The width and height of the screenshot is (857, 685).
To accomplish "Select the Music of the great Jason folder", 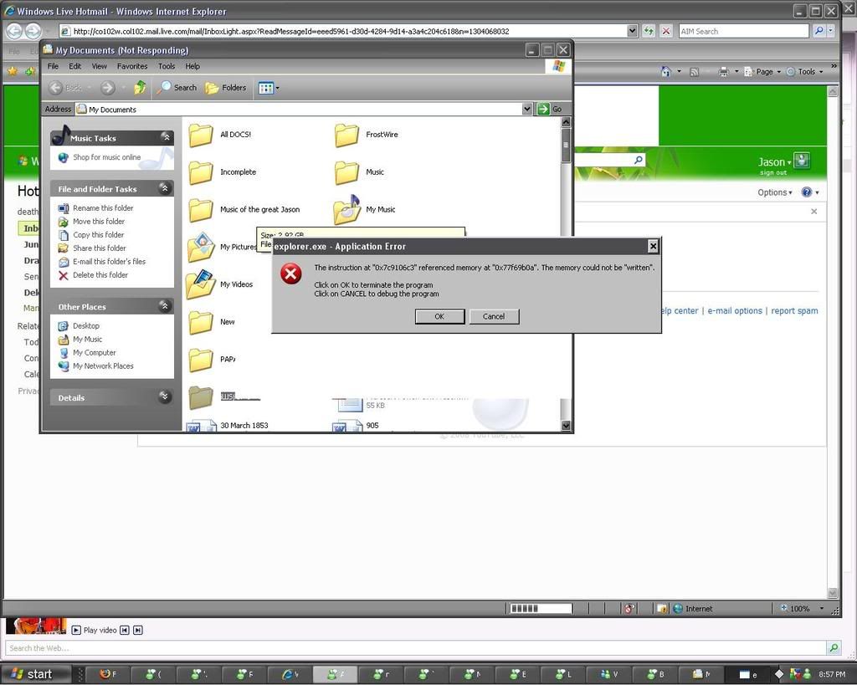I will tap(201, 210).
